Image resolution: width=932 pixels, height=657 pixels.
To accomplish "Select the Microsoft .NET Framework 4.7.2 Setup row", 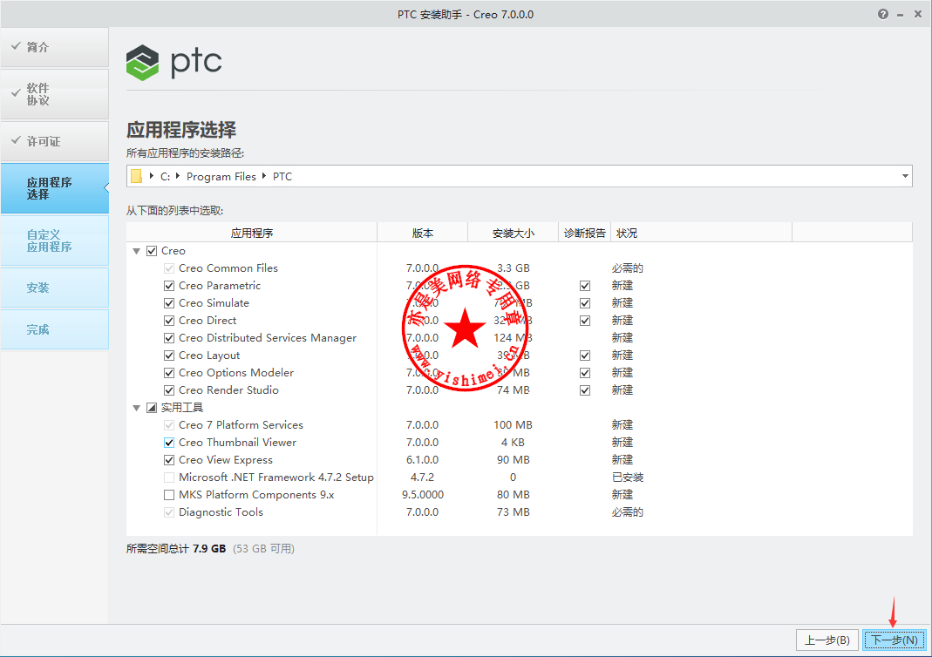I will pyautogui.click(x=520, y=478).
